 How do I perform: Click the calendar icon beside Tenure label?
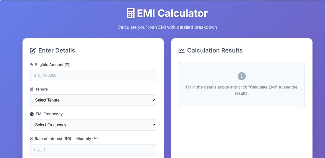tap(31, 89)
